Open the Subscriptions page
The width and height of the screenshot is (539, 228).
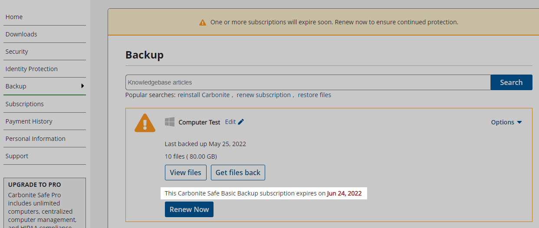(x=25, y=104)
